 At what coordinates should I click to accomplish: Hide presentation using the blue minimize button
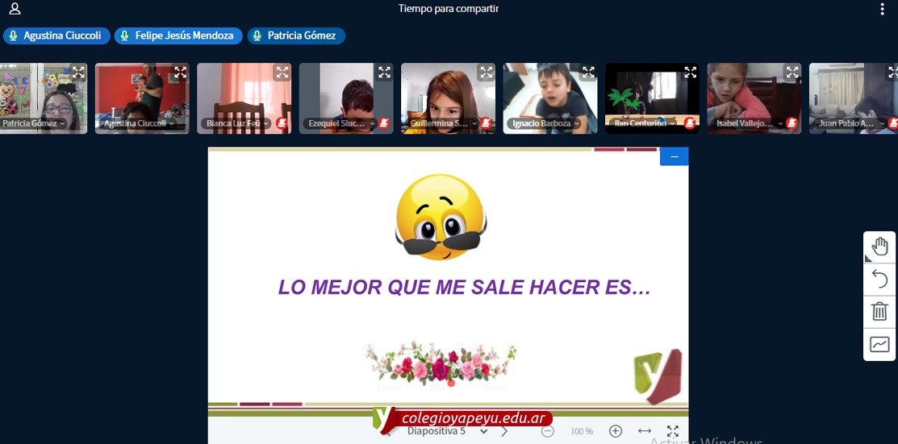point(674,156)
